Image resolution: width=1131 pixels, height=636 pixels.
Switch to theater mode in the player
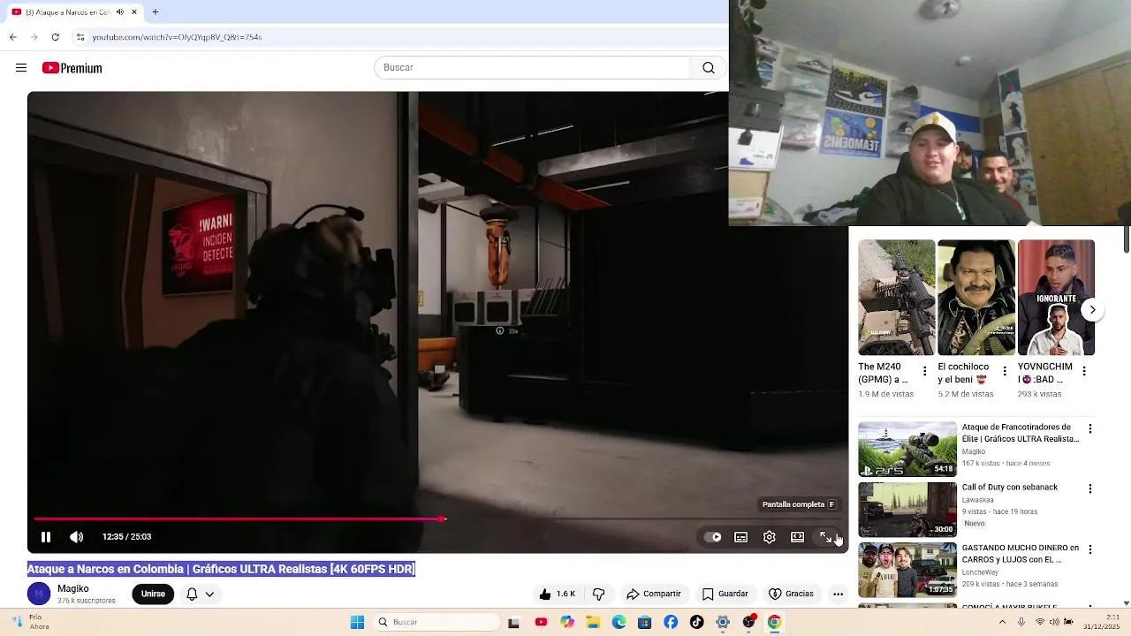tap(798, 537)
